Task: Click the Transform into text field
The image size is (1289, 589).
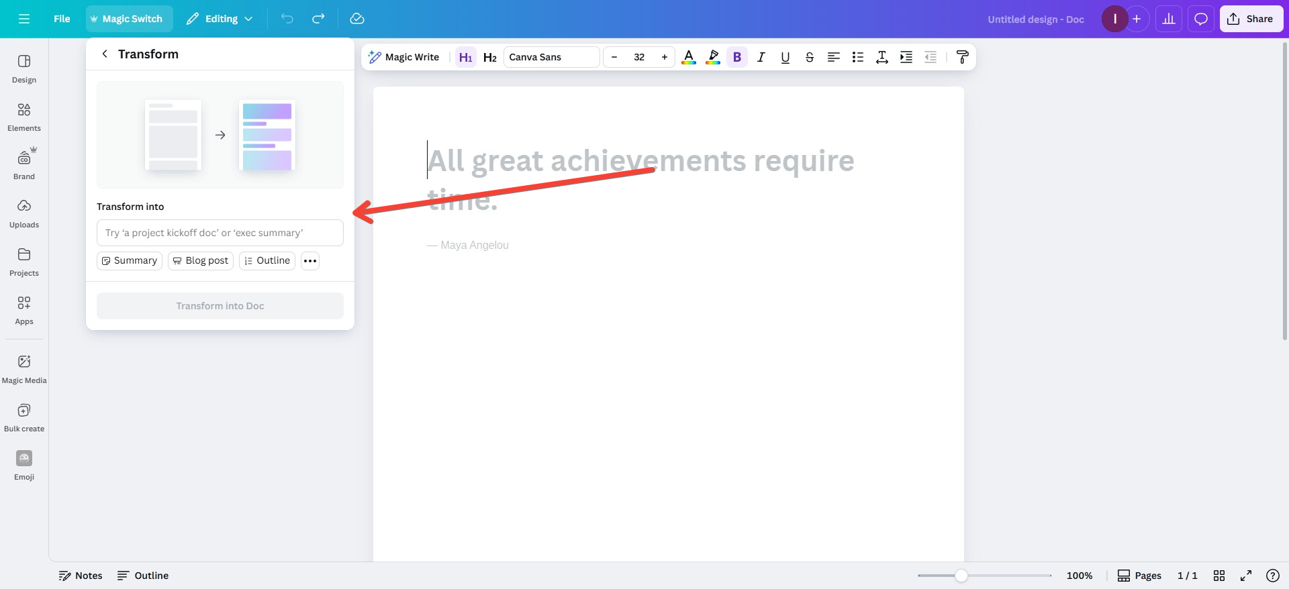Action: pyautogui.click(x=220, y=233)
